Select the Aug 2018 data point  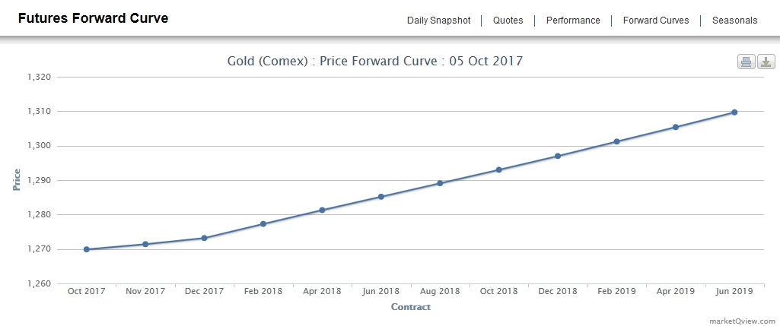pos(440,183)
